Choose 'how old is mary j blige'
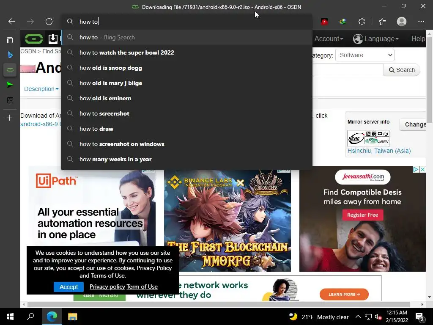This screenshot has width=433, height=325. tap(186, 83)
